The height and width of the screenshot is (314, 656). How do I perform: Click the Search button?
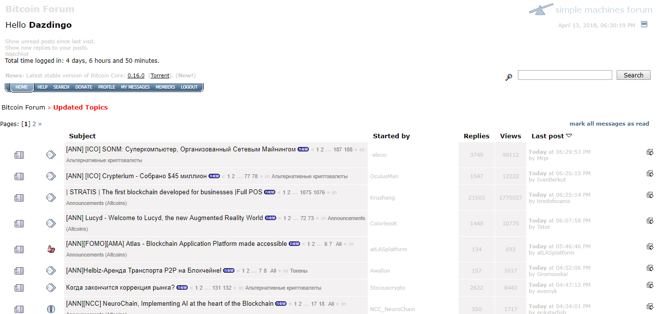click(634, 75)
